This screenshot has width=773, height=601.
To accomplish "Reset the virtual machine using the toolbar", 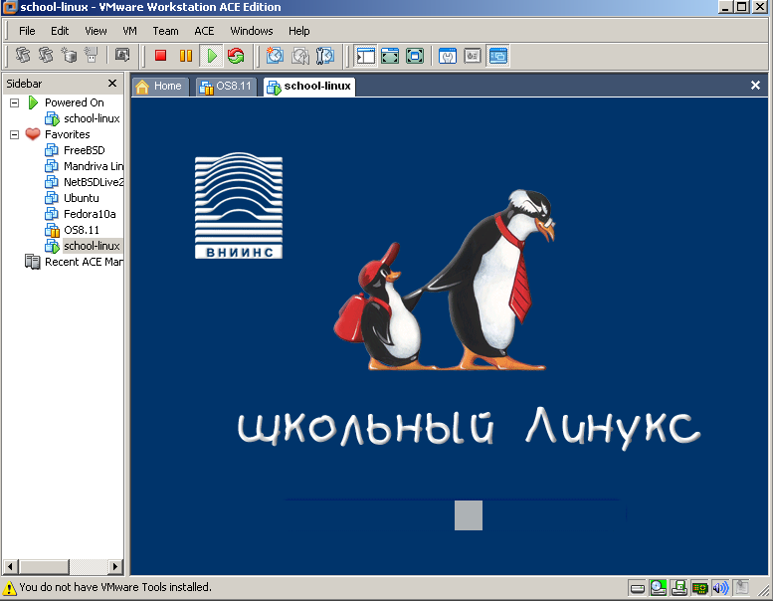I will click(x=236, y=56).
